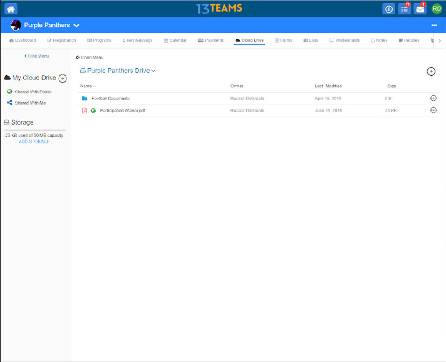This screenshot has width=446, height=362.
Task: Add item with My Cloud Drive plus
Action: [63, 78]
